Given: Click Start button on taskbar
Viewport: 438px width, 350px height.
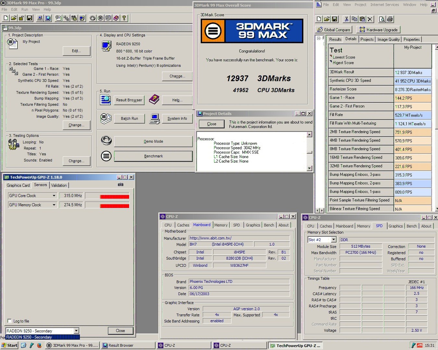Looking at the screenshot, I should [9, 345].
